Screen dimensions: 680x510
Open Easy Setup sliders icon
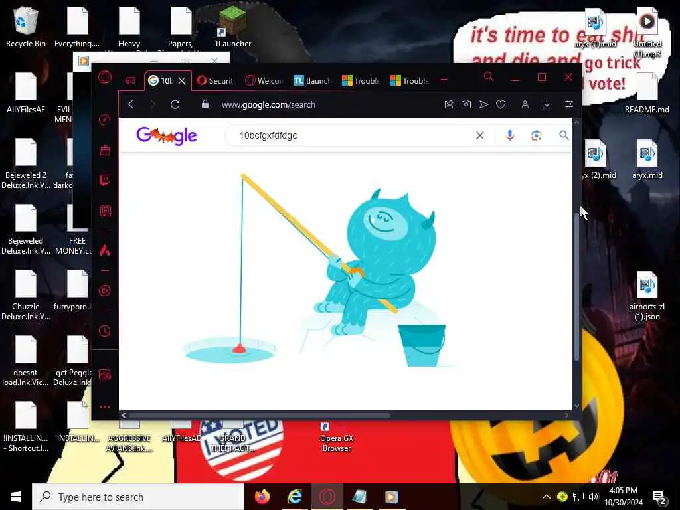point(568,104)
